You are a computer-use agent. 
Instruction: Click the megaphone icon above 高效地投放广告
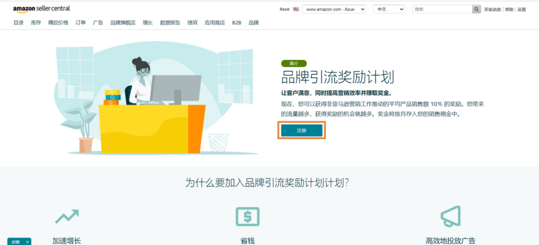pyautogui.click(x=451, y=216)
